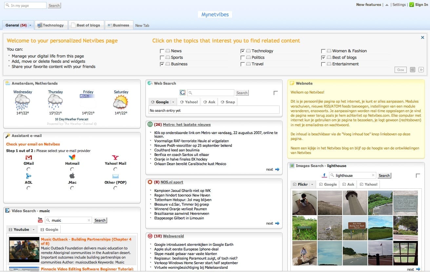Image resolution: width=430 pixels, height=272 pixels.
Task: Switch to the Business tab
Action: 119,25
